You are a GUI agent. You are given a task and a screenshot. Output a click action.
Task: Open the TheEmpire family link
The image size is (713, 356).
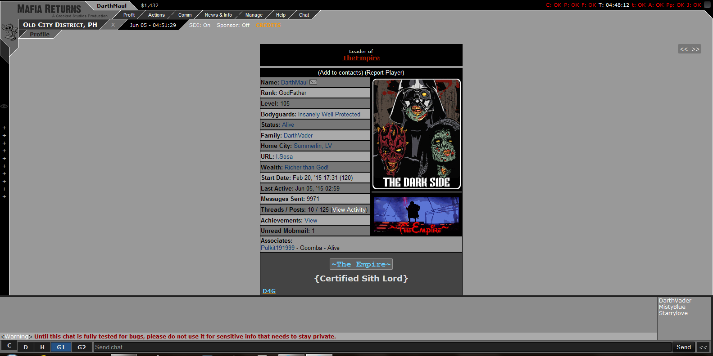361,58
